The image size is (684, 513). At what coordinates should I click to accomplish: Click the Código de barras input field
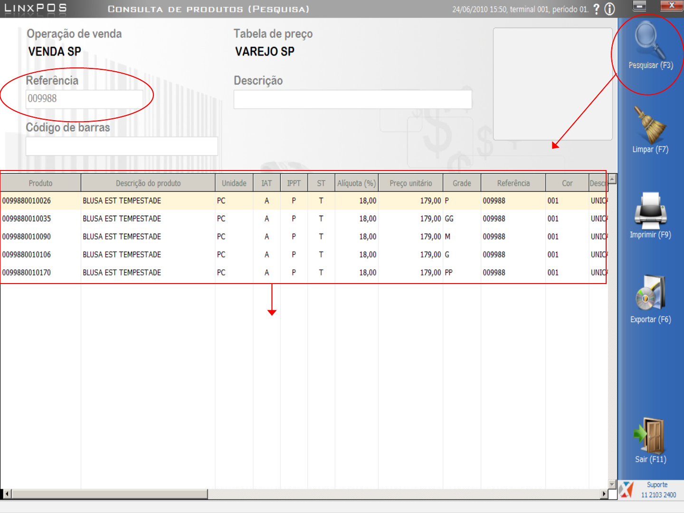(122, 146)
